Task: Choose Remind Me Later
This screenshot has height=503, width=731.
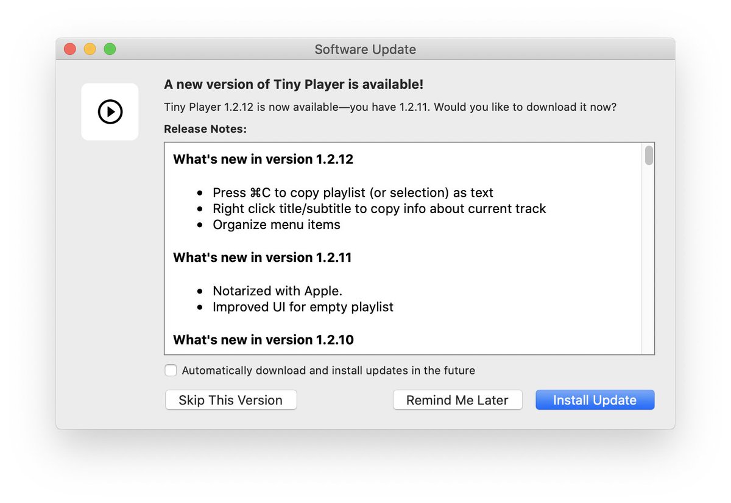Action: coord(457,400)
